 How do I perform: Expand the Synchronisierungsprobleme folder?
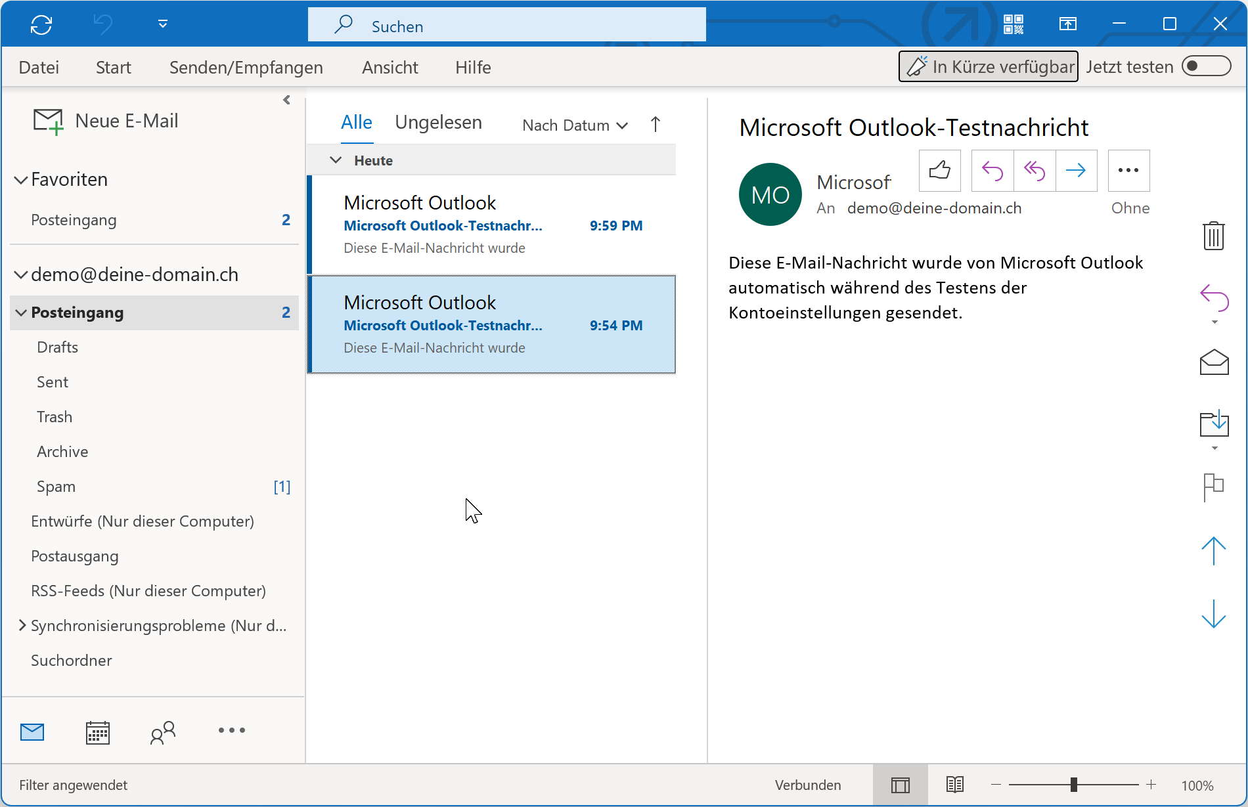point(22,626)
